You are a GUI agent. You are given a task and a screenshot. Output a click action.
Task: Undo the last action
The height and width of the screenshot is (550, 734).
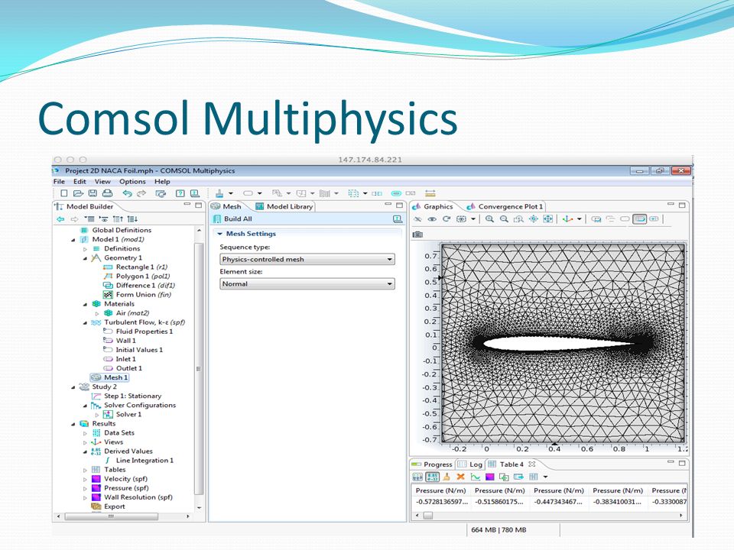click(x=128, y=193)
